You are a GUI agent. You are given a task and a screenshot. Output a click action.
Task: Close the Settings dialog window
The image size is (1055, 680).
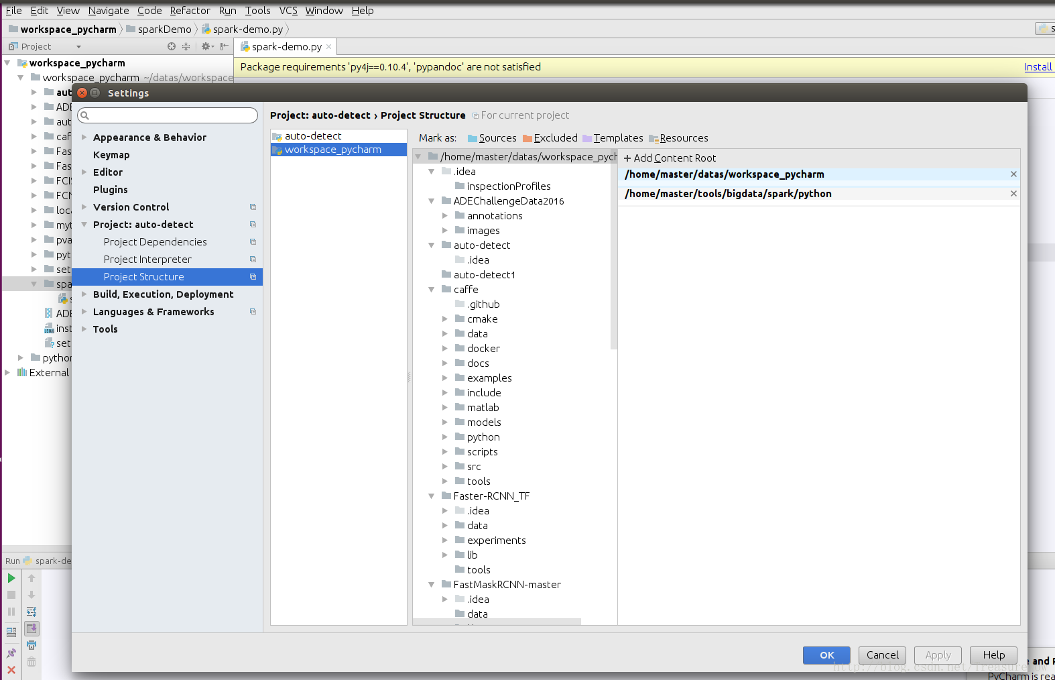click(82, 93)
